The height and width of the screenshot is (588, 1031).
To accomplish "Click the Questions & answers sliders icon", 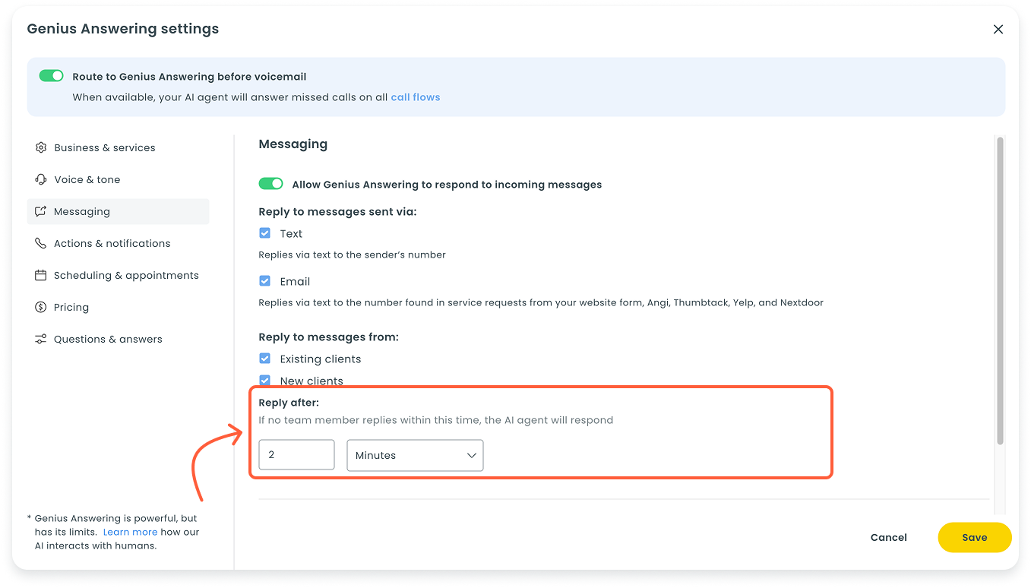I will pos(41,339).
